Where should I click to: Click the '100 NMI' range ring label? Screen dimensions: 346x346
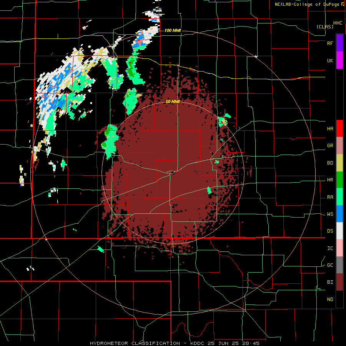coord(173,30)
